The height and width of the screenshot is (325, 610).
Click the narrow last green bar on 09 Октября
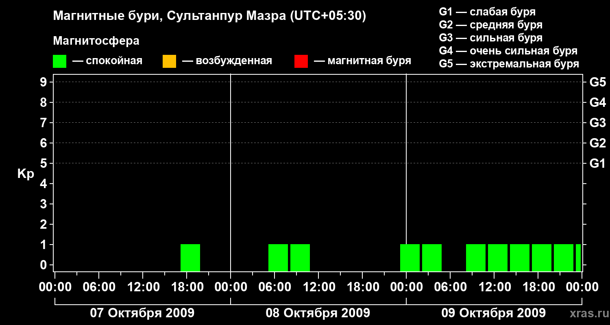578,258
